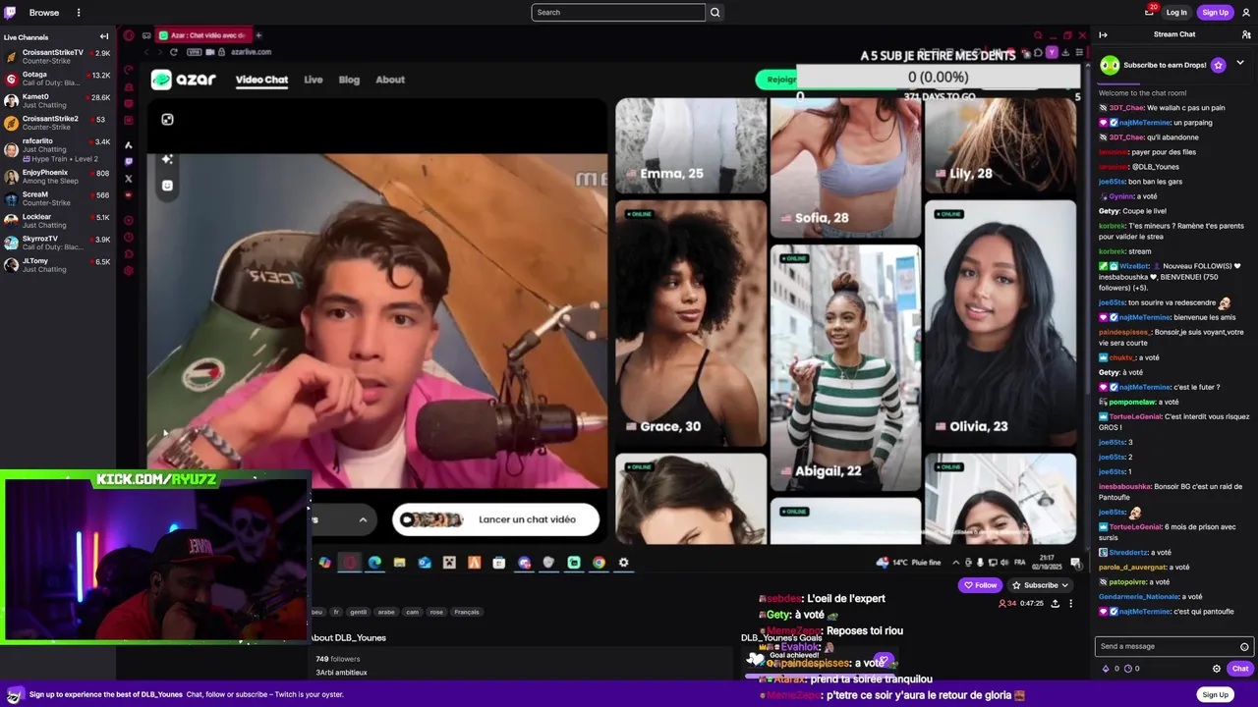Viewport: 1258px width, 707px height.
Task: Select the 'gentil' stream tag
Action: pyautogui.click(x=359, y=612)
